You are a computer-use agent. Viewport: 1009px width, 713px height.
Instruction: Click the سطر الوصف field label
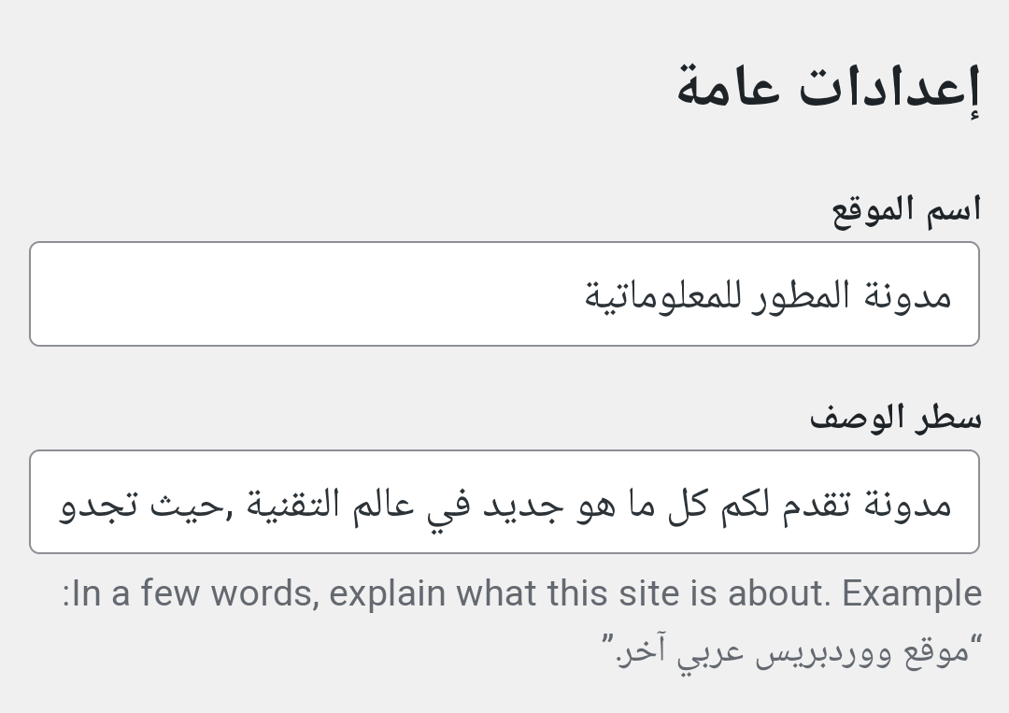pyautogui.click(x=895, y=418)
